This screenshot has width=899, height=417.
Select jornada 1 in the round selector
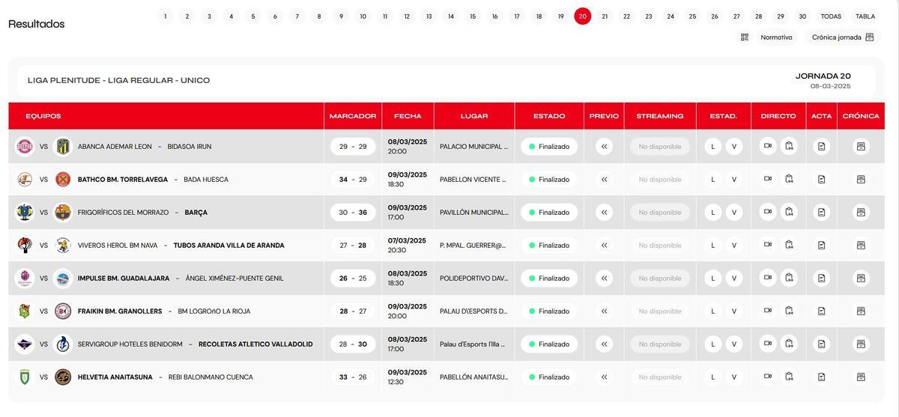pyautogui.click(x=165, y=16)
